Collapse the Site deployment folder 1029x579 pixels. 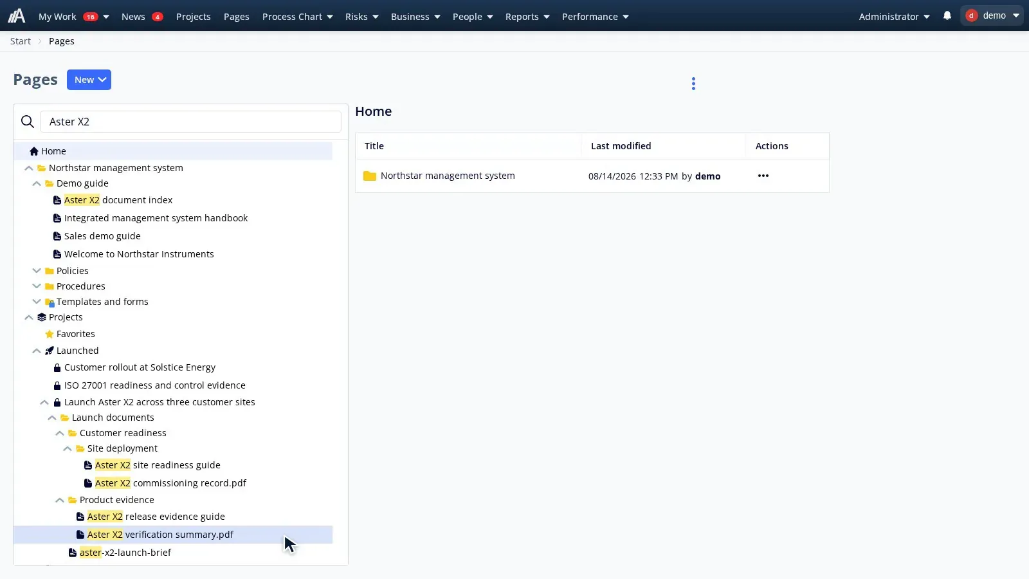68,448
